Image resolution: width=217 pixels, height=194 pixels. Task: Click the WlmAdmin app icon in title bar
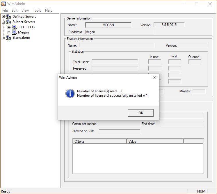point(3,4)
